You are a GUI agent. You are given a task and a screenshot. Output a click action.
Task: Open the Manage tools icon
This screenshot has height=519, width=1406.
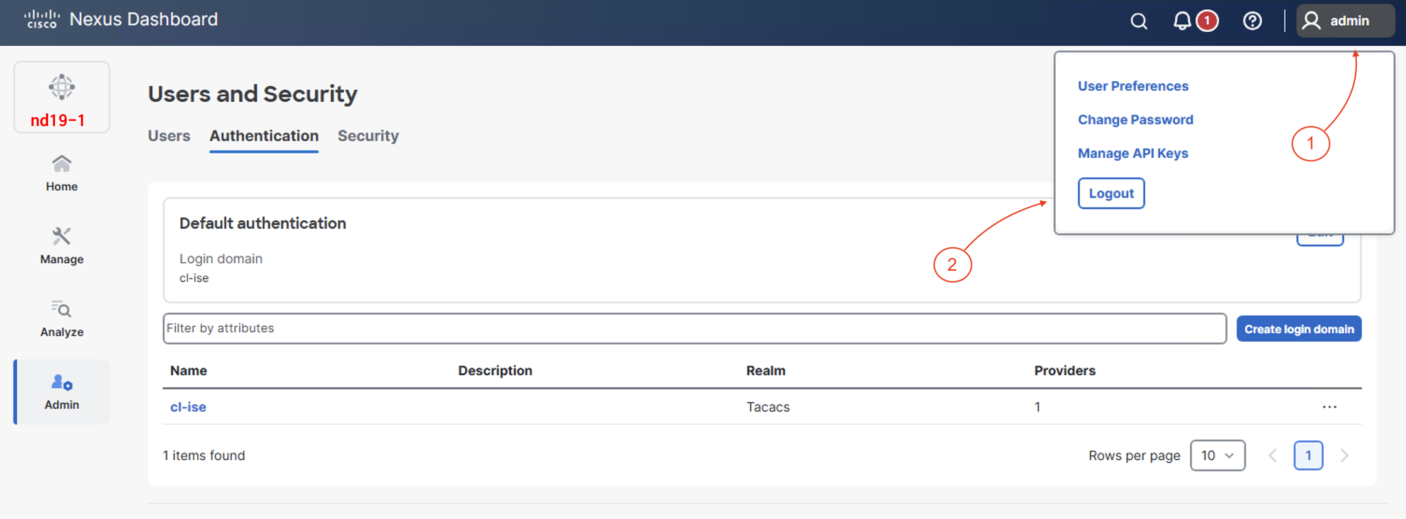point(62,245)
